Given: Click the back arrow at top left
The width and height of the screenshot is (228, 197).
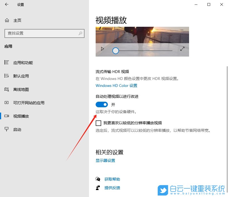Looking at the screenshot, I should [6, 4].
